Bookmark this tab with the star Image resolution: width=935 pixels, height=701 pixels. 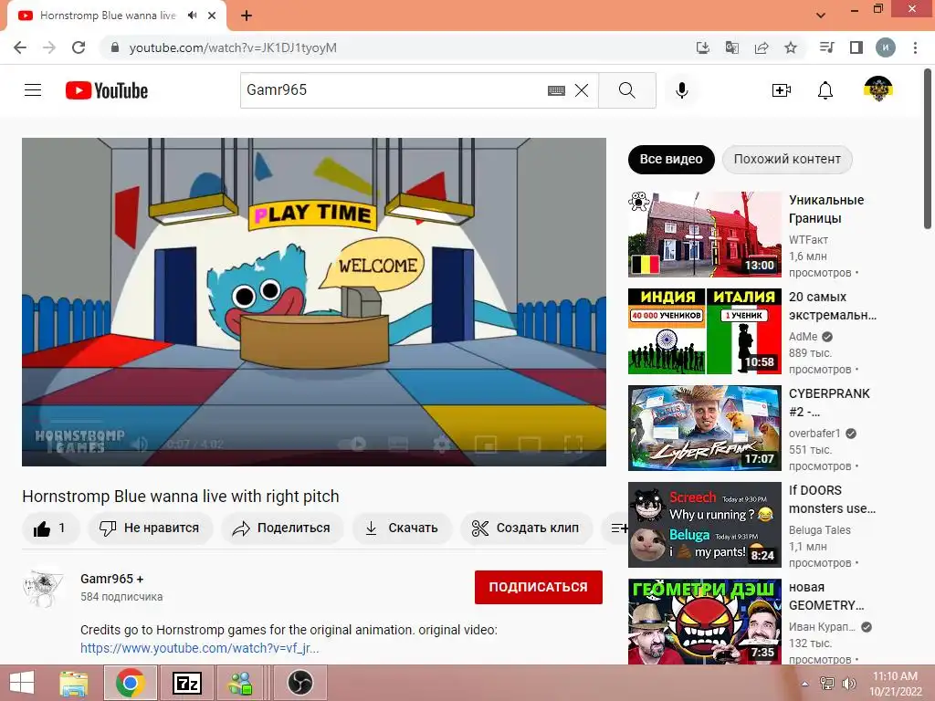click(x=791, y=47)
